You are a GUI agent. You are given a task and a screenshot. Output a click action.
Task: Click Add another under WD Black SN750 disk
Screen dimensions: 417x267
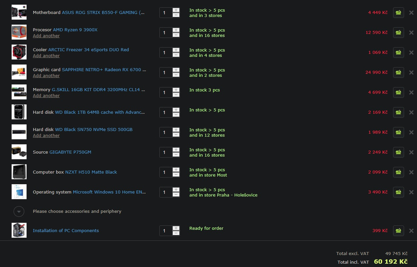46,136
